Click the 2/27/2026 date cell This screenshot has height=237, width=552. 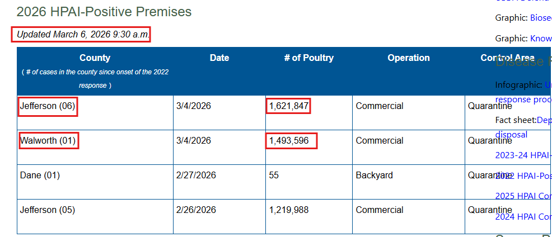coord(196,176)
